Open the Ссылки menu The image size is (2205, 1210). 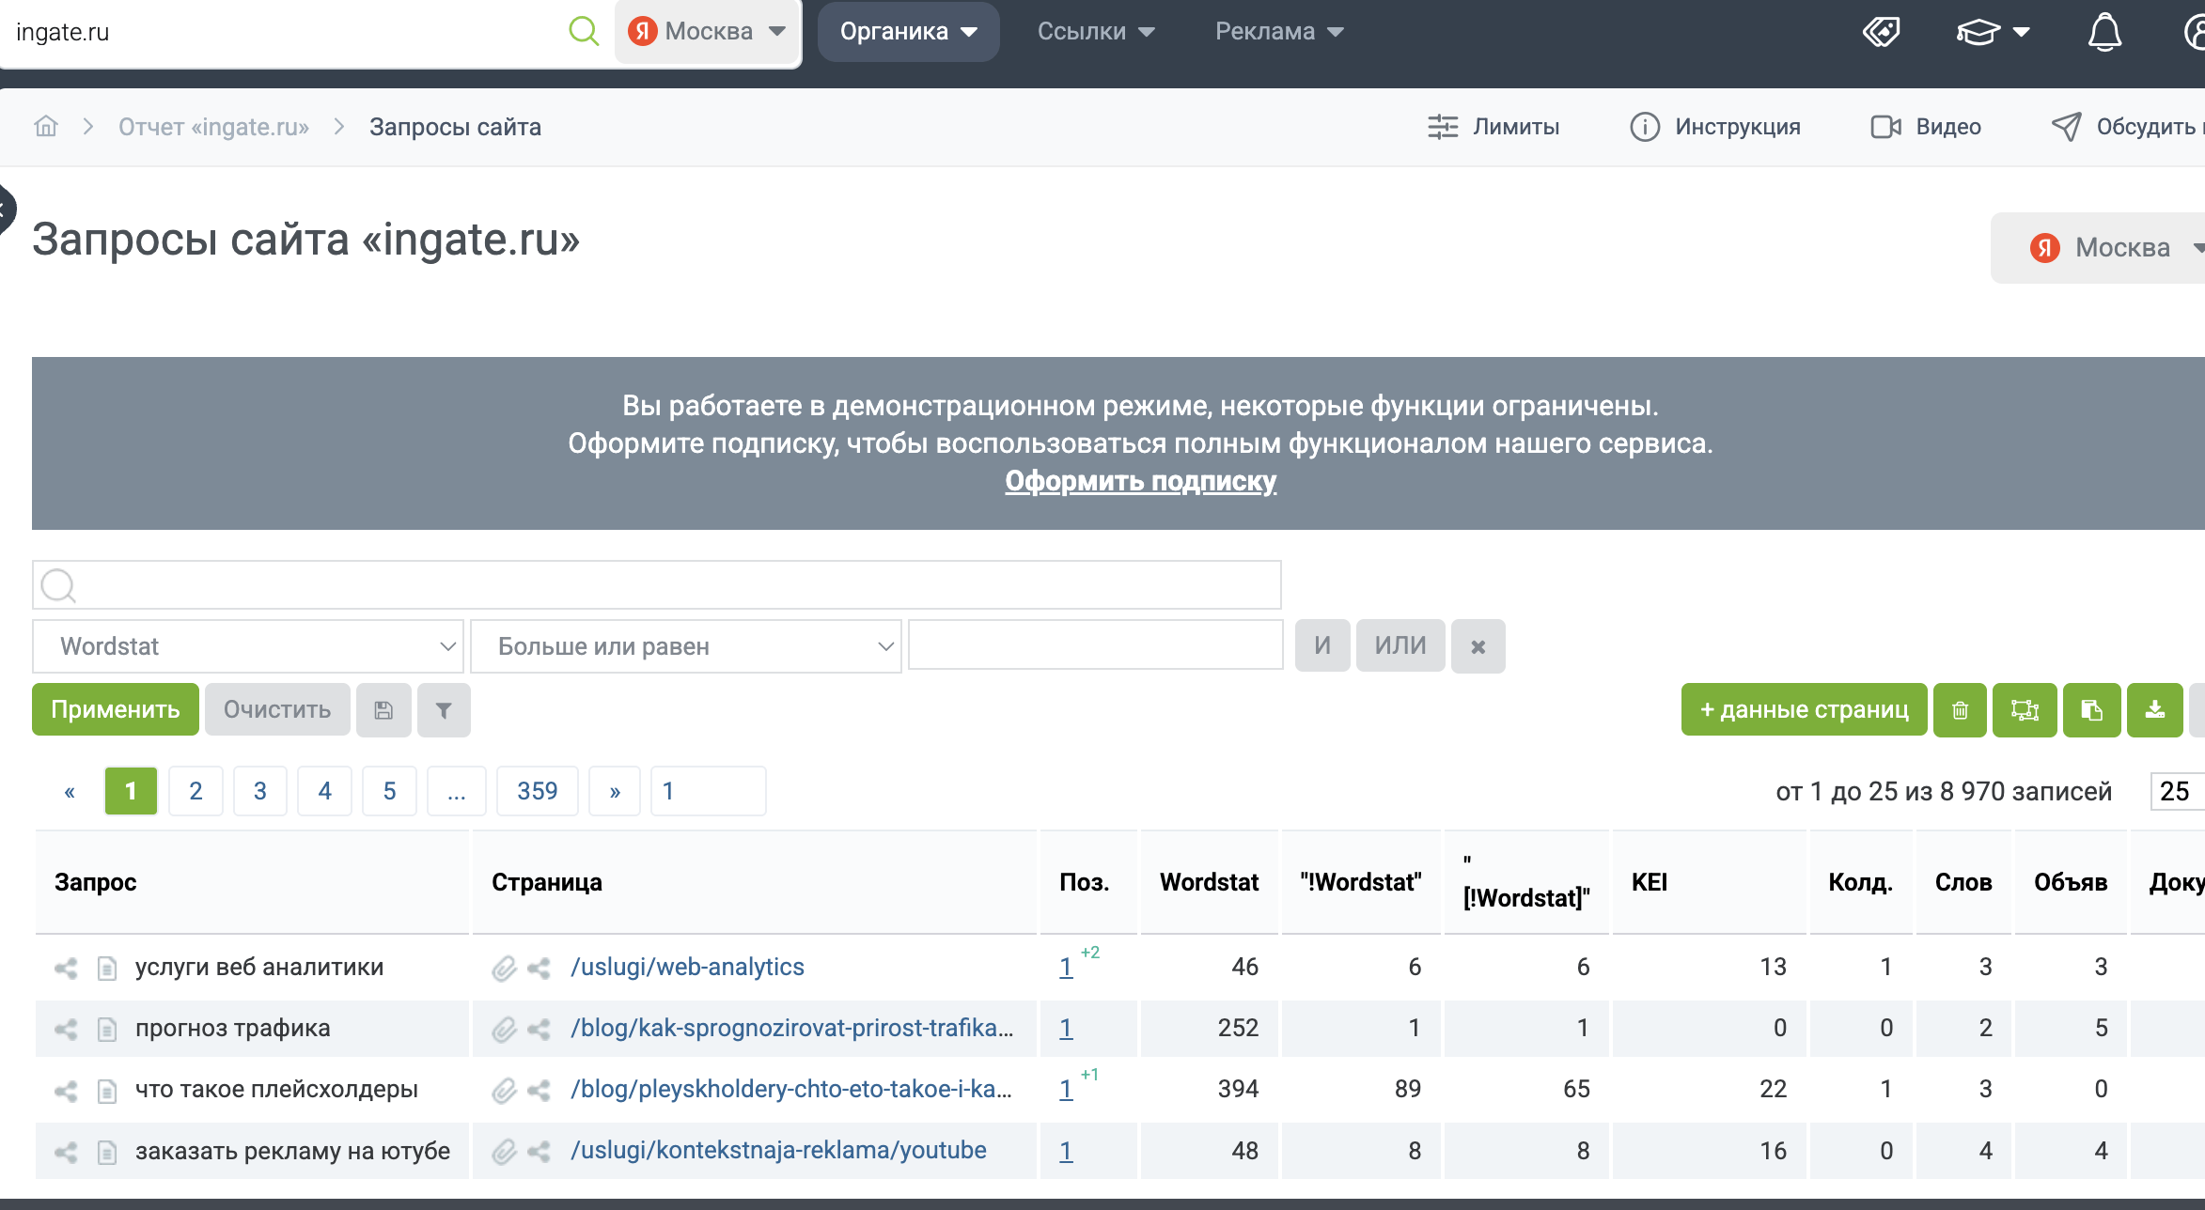tap(1095, 32)
